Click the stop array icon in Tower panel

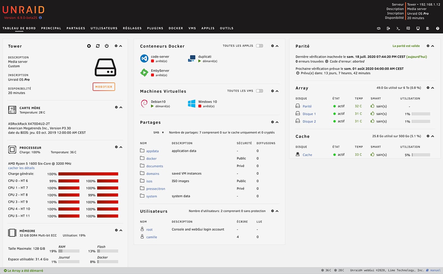[x=89, y=46]
